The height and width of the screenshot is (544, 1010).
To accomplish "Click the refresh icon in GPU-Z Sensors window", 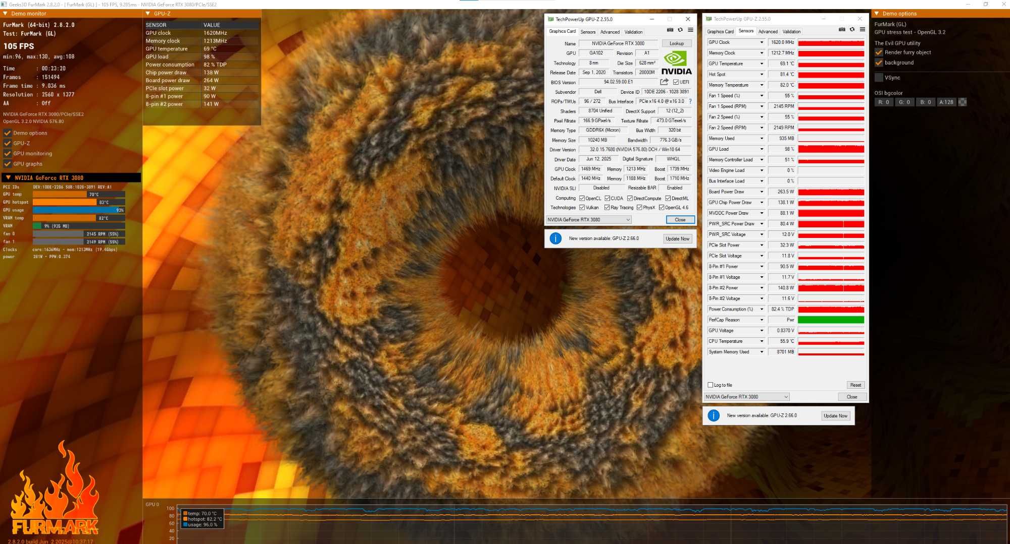I will 852,30.
